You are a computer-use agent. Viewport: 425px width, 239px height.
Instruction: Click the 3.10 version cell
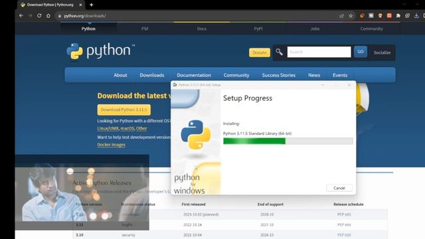80,235
